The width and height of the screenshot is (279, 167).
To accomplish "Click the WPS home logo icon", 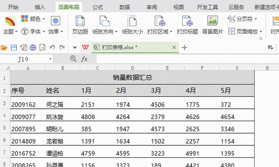I will pos(85,47).
